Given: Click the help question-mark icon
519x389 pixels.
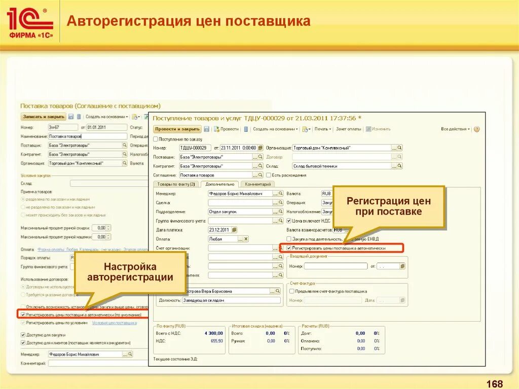Looking at the screenshot, I should pos(476,129).
